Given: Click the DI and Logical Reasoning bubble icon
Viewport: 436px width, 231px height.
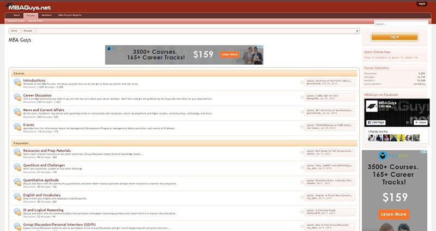Looking at the screenshot, I should point(17,212).
